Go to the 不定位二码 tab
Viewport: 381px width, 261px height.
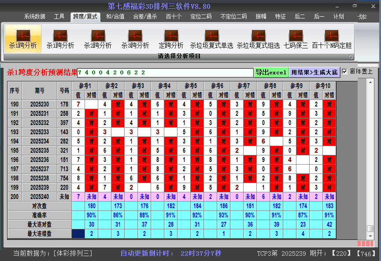(x=233, y=17)
